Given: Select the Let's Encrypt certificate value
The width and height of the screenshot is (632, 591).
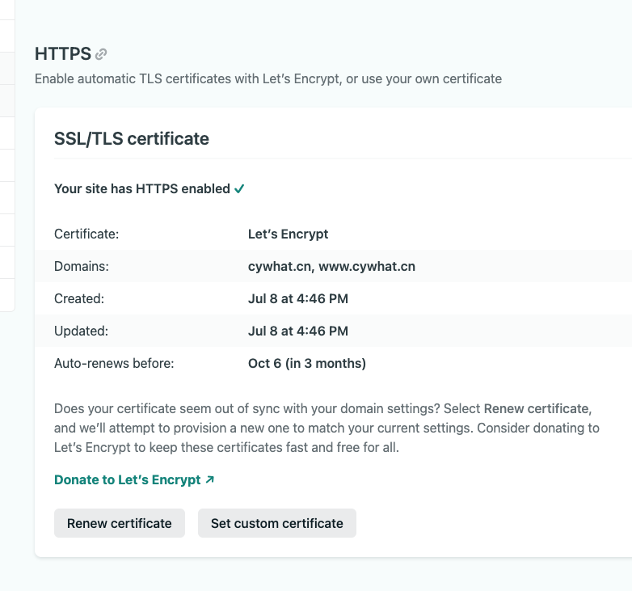Looking at the screenshot, I should [x=288, y=234].
